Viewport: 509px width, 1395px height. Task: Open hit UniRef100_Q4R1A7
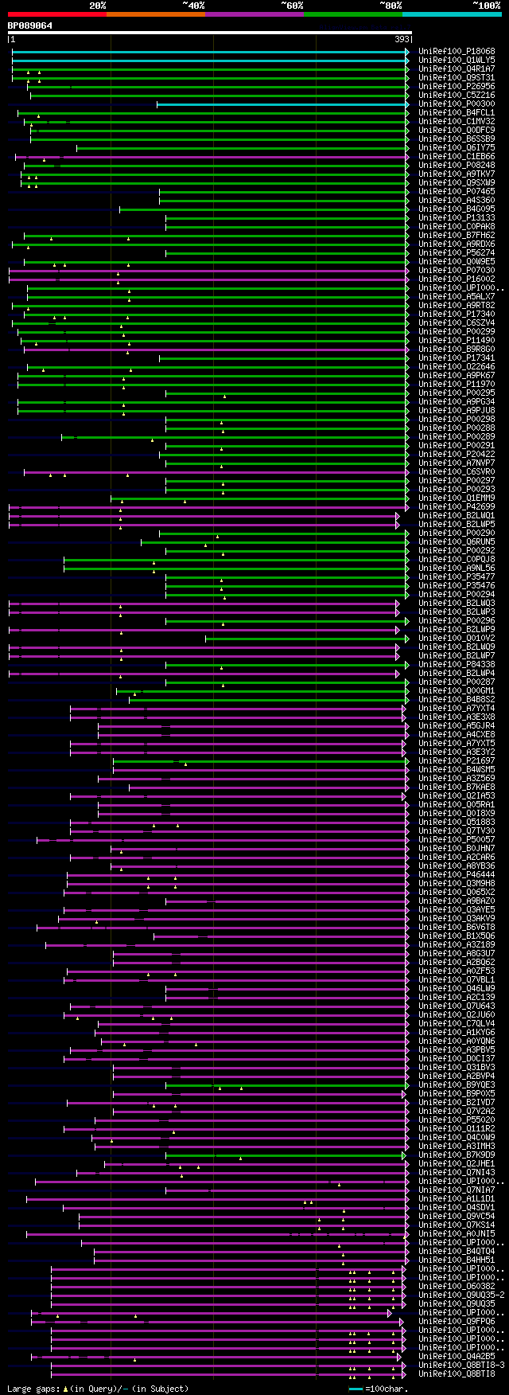coord(457,68)
